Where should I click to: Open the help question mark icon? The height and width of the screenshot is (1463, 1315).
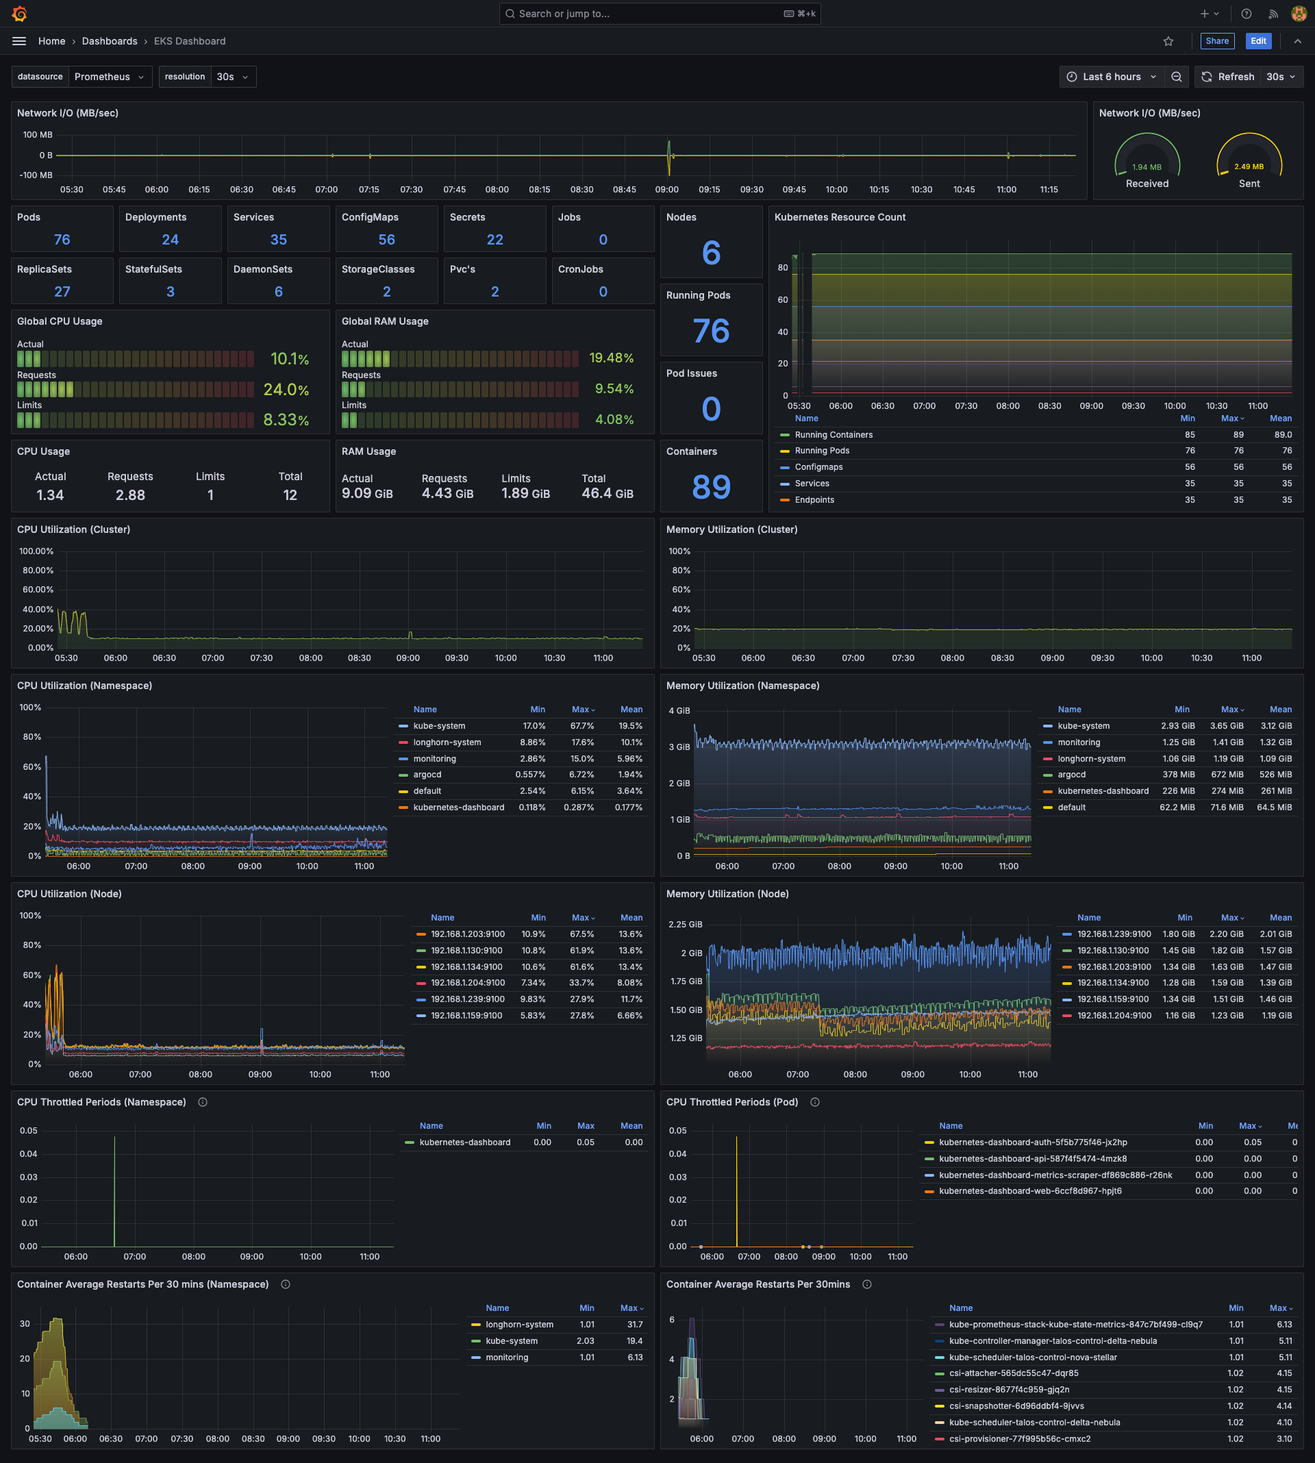1247,14
